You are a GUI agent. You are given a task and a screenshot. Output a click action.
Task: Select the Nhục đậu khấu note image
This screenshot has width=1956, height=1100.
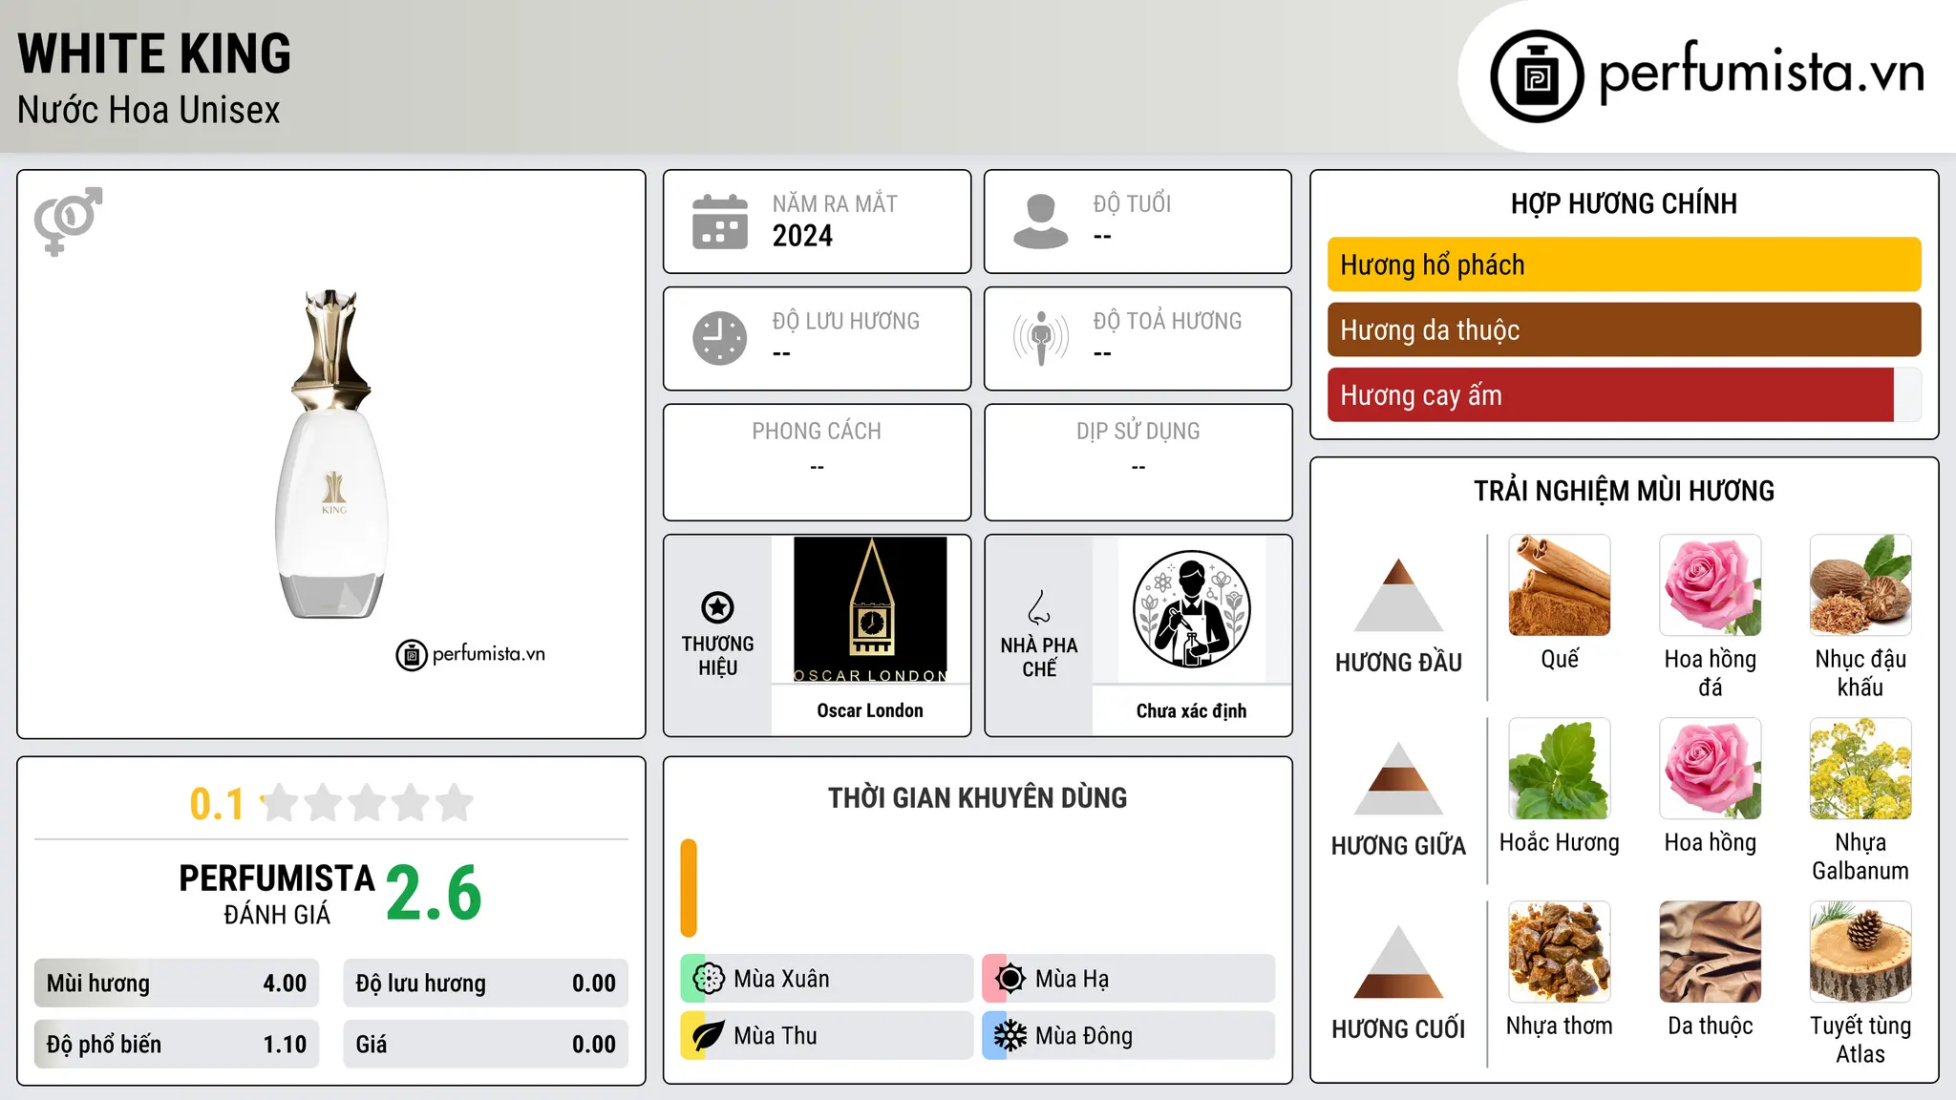pos(1860,585)
